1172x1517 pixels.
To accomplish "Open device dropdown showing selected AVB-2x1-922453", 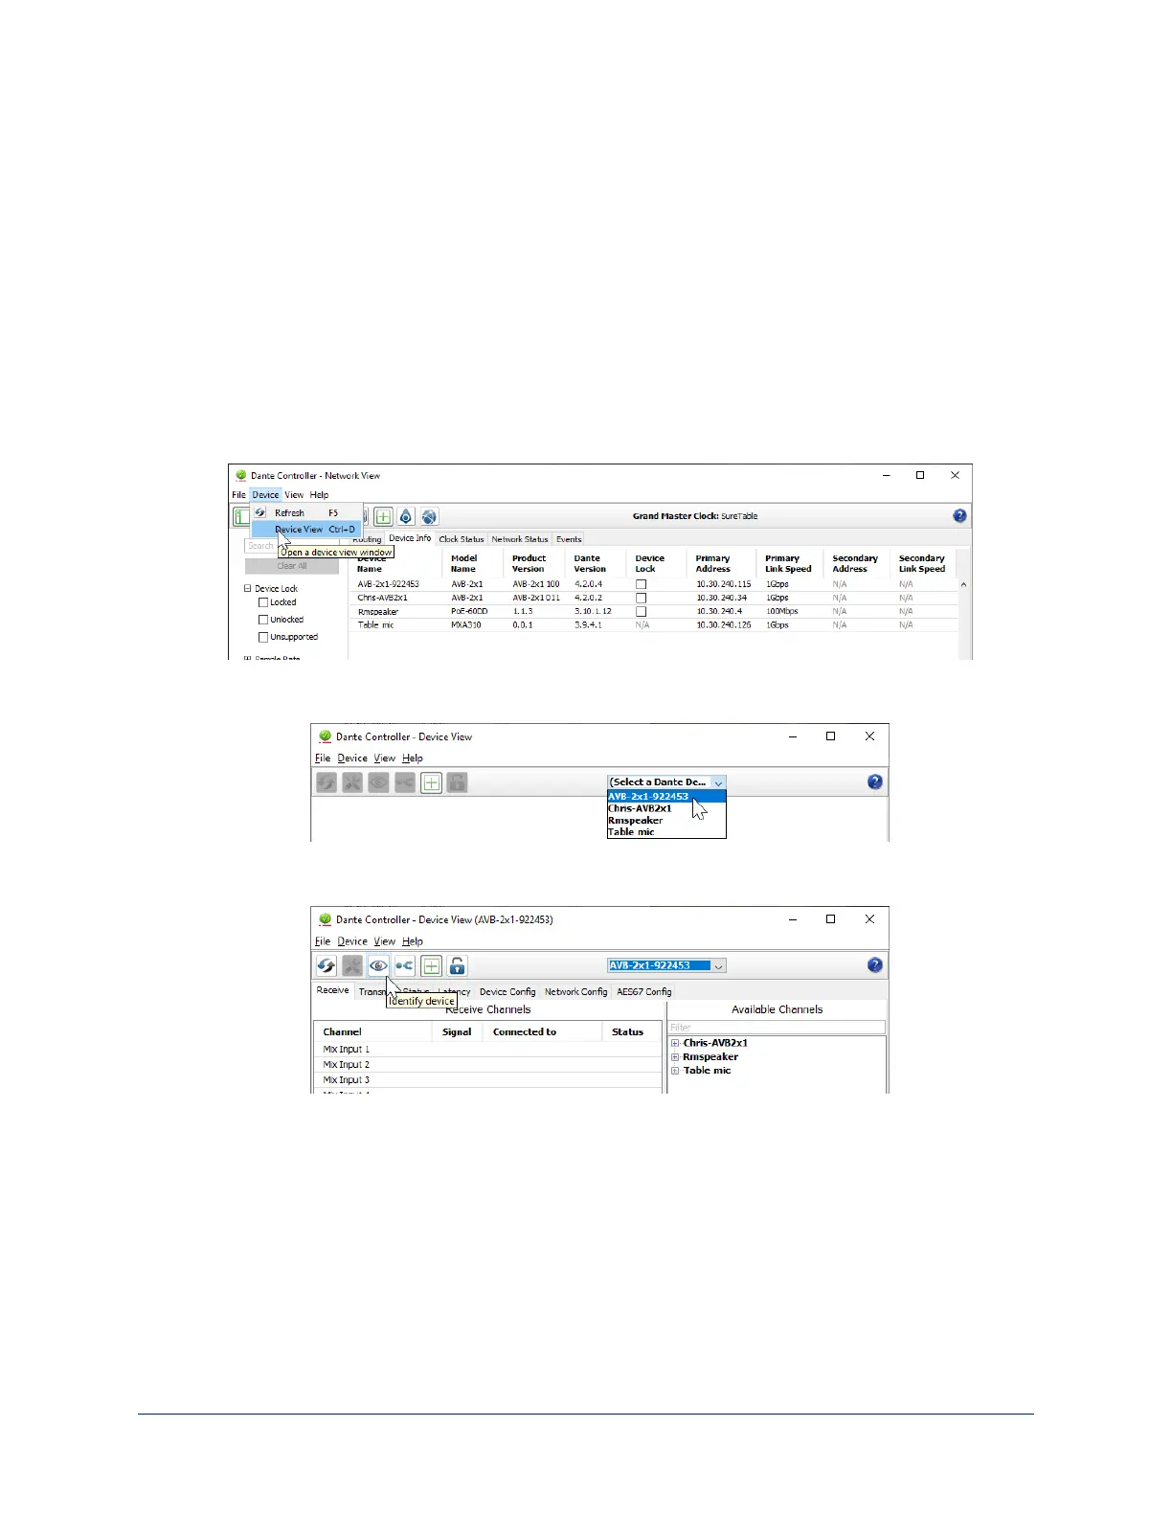I will pos(666,965).
